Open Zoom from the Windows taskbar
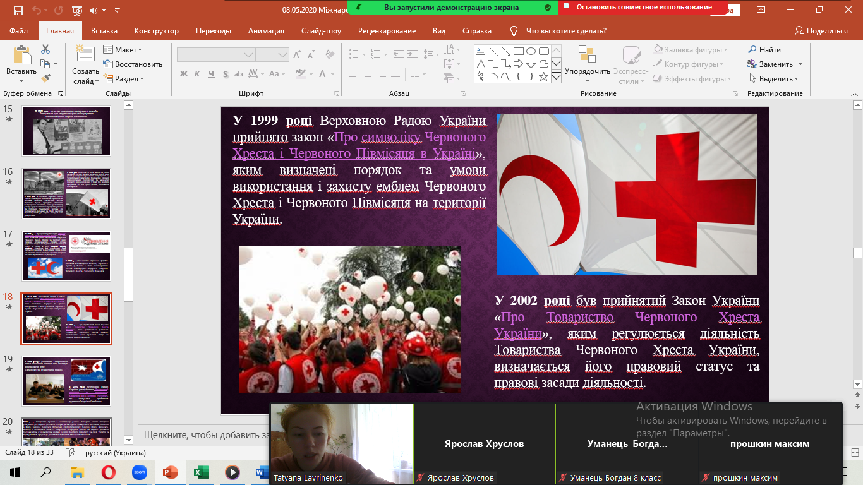The width and height of the screenshot is (863, 485). tap(140, 472)
